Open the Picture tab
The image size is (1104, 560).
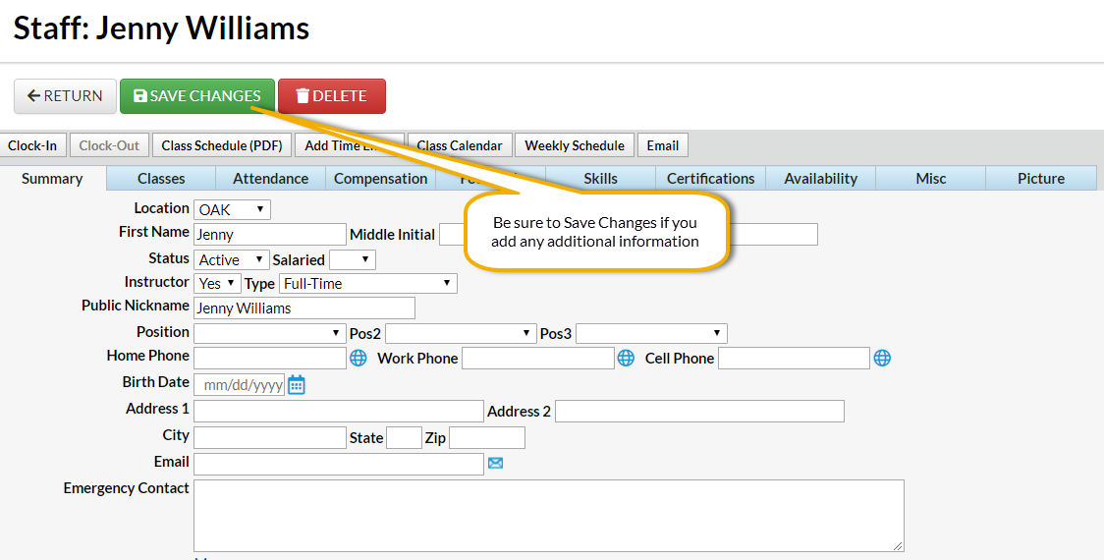click(1040, 178)
